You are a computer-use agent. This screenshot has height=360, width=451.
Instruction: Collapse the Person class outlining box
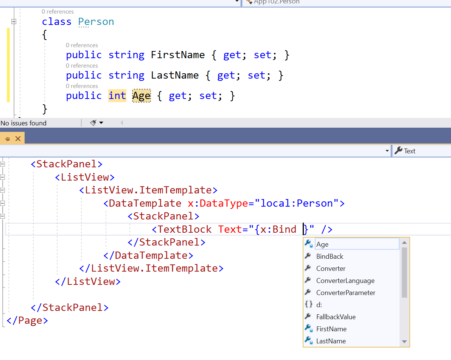click(x=14, y=22)
